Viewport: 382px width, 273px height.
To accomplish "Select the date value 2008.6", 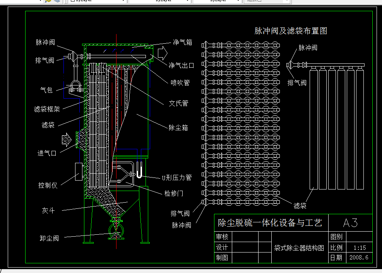I will click(x=359, y=258).
